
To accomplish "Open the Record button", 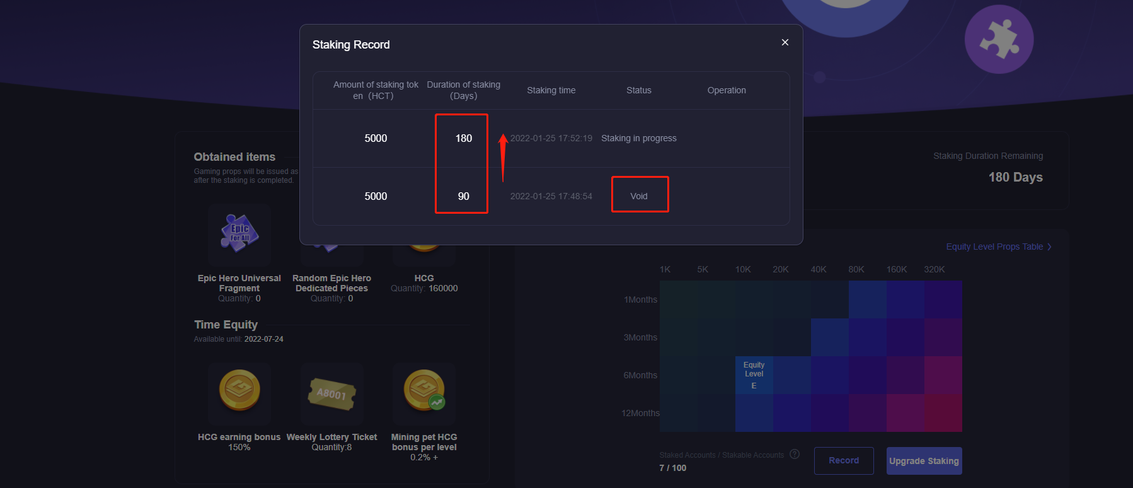I will (843, 461).
